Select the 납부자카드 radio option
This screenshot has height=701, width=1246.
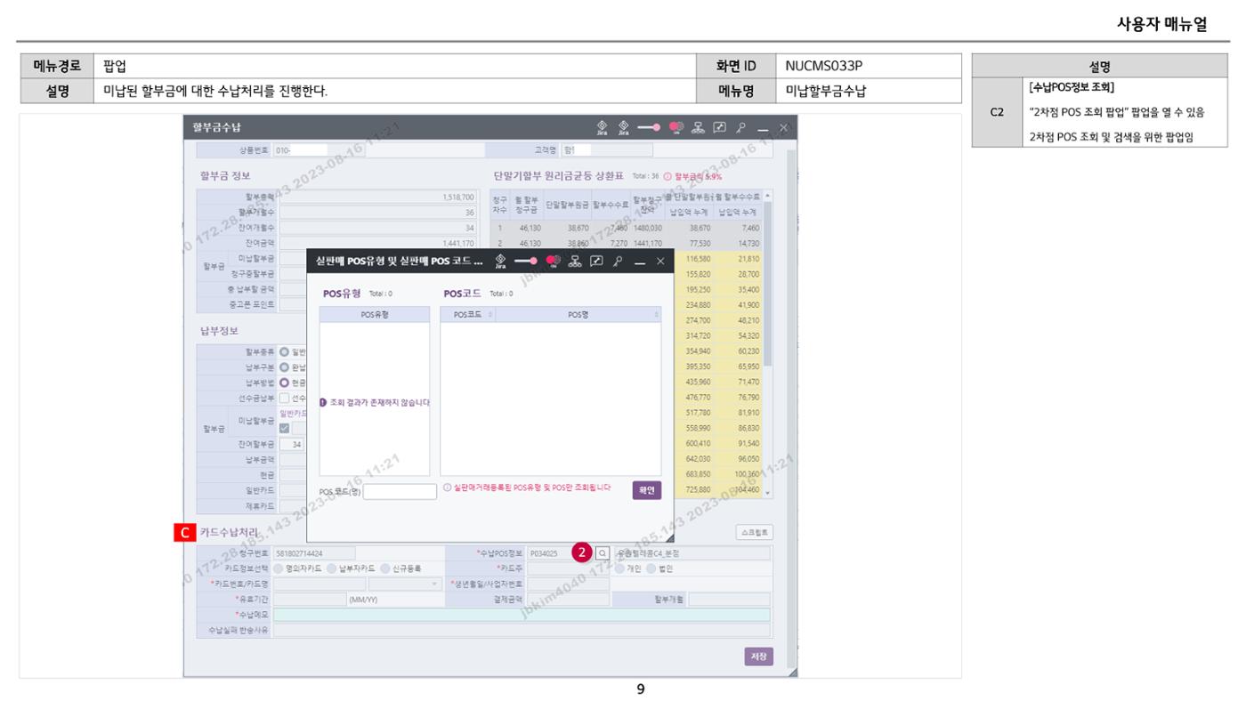(332, 568)
